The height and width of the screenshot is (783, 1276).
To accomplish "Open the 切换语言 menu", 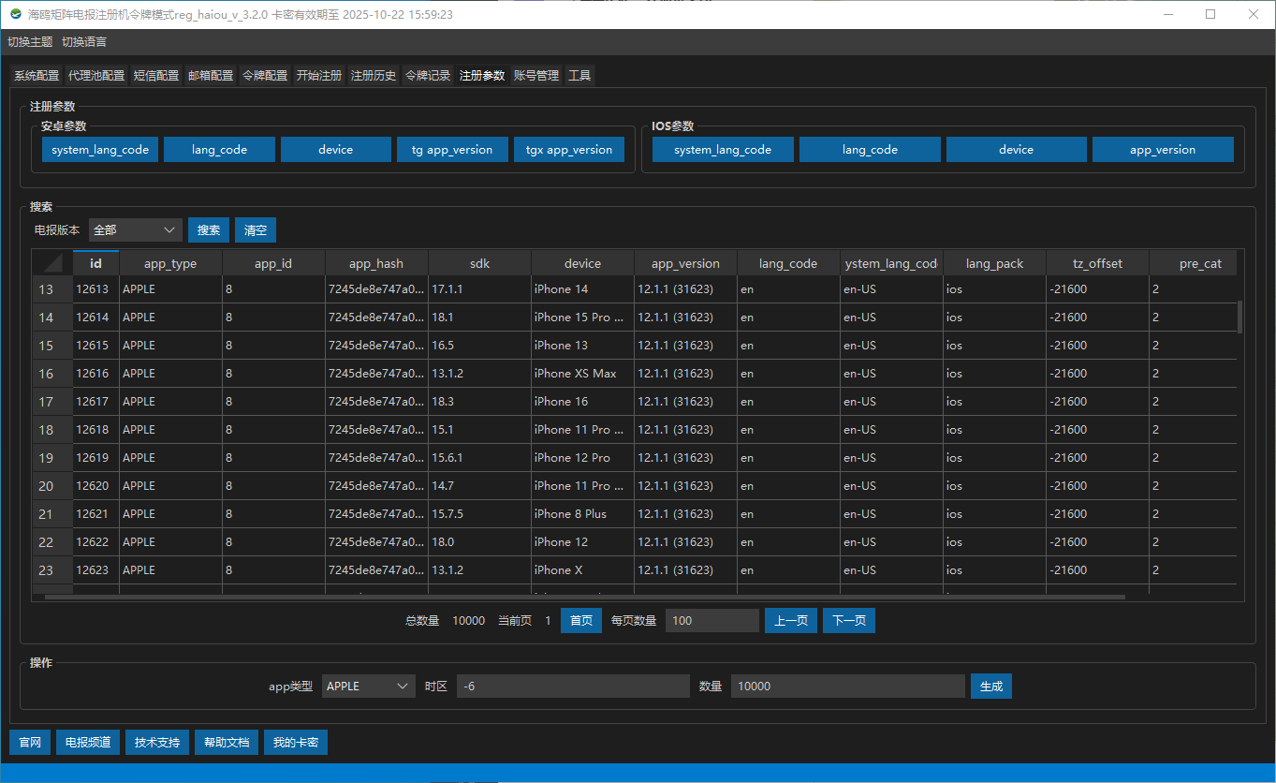I will [x=84, y=42].
